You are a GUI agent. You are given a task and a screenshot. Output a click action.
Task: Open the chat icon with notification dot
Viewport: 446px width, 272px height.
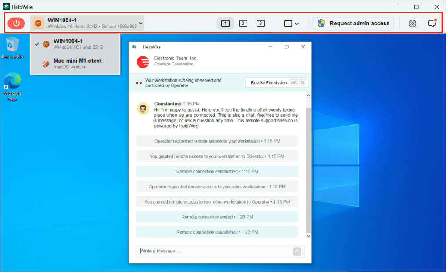(432, 24)
